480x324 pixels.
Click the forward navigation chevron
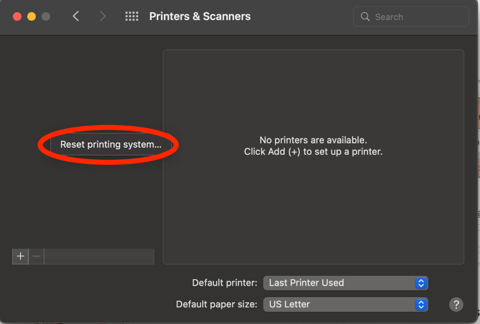click(103, 17)
